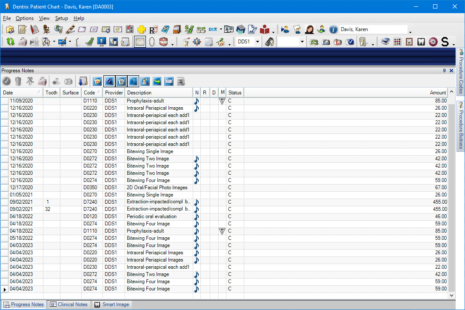Open the Procedure Codes side panel
This screenshot has width=465, height=310.
(x=460, y=71)
